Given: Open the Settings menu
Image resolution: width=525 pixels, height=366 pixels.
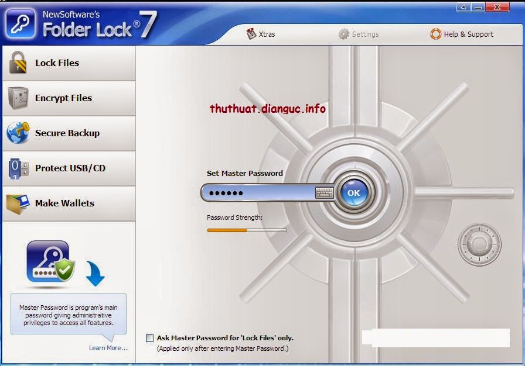Looking at the screenshot, I should tap(358, 34).
